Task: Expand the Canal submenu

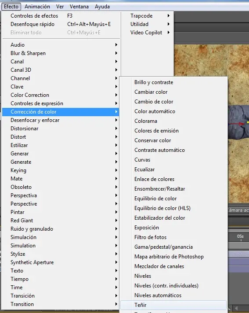Action: click(x=61, y=62)
